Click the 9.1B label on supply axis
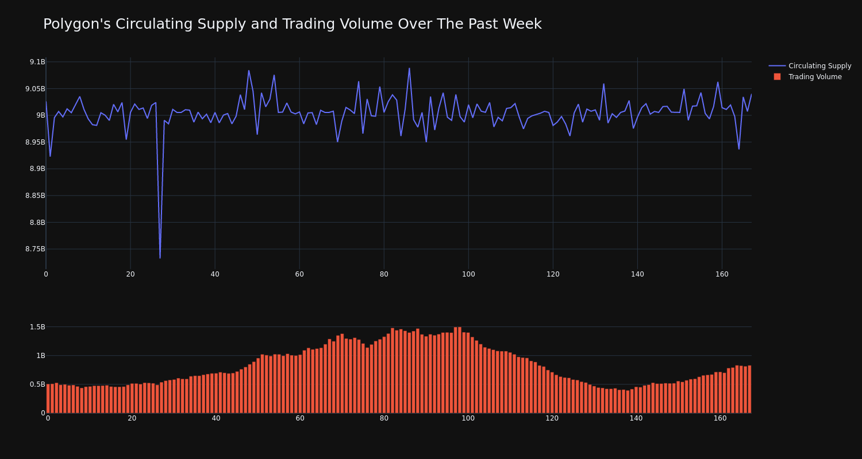Image resolution: width=862 pixels, height=459 pixels. point(37,62)
